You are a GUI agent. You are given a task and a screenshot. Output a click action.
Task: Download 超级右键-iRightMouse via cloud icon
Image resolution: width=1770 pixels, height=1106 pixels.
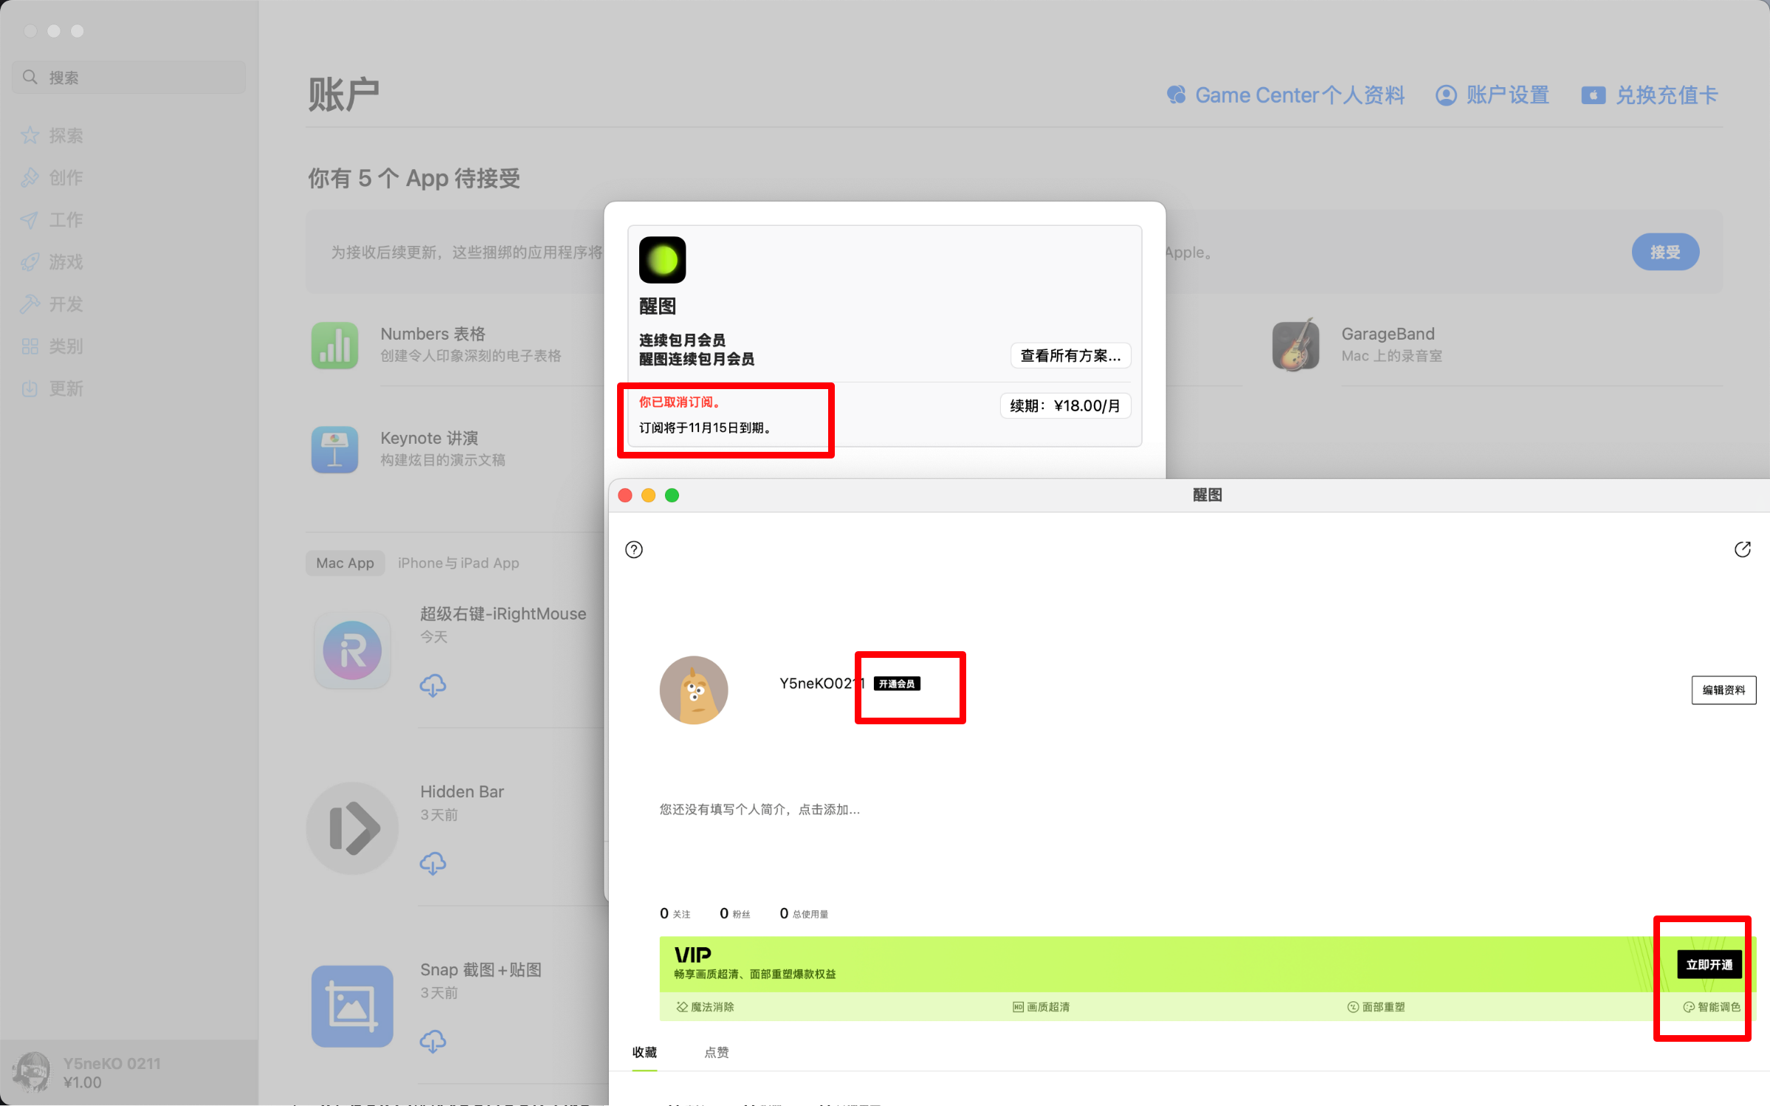(433, 685)
